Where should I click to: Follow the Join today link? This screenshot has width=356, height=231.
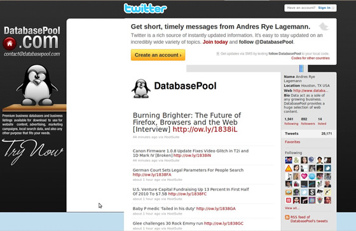[216, 42]
